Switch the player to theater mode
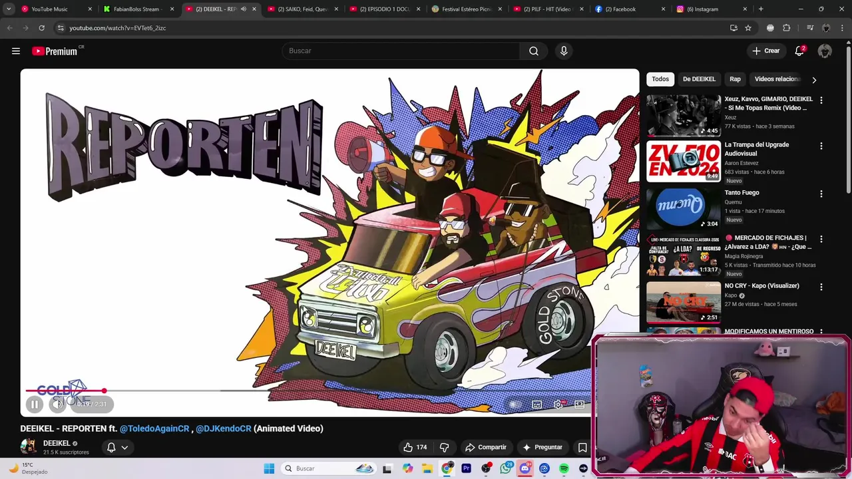Viewport: 852px width, 479px height. click(580, 404)
